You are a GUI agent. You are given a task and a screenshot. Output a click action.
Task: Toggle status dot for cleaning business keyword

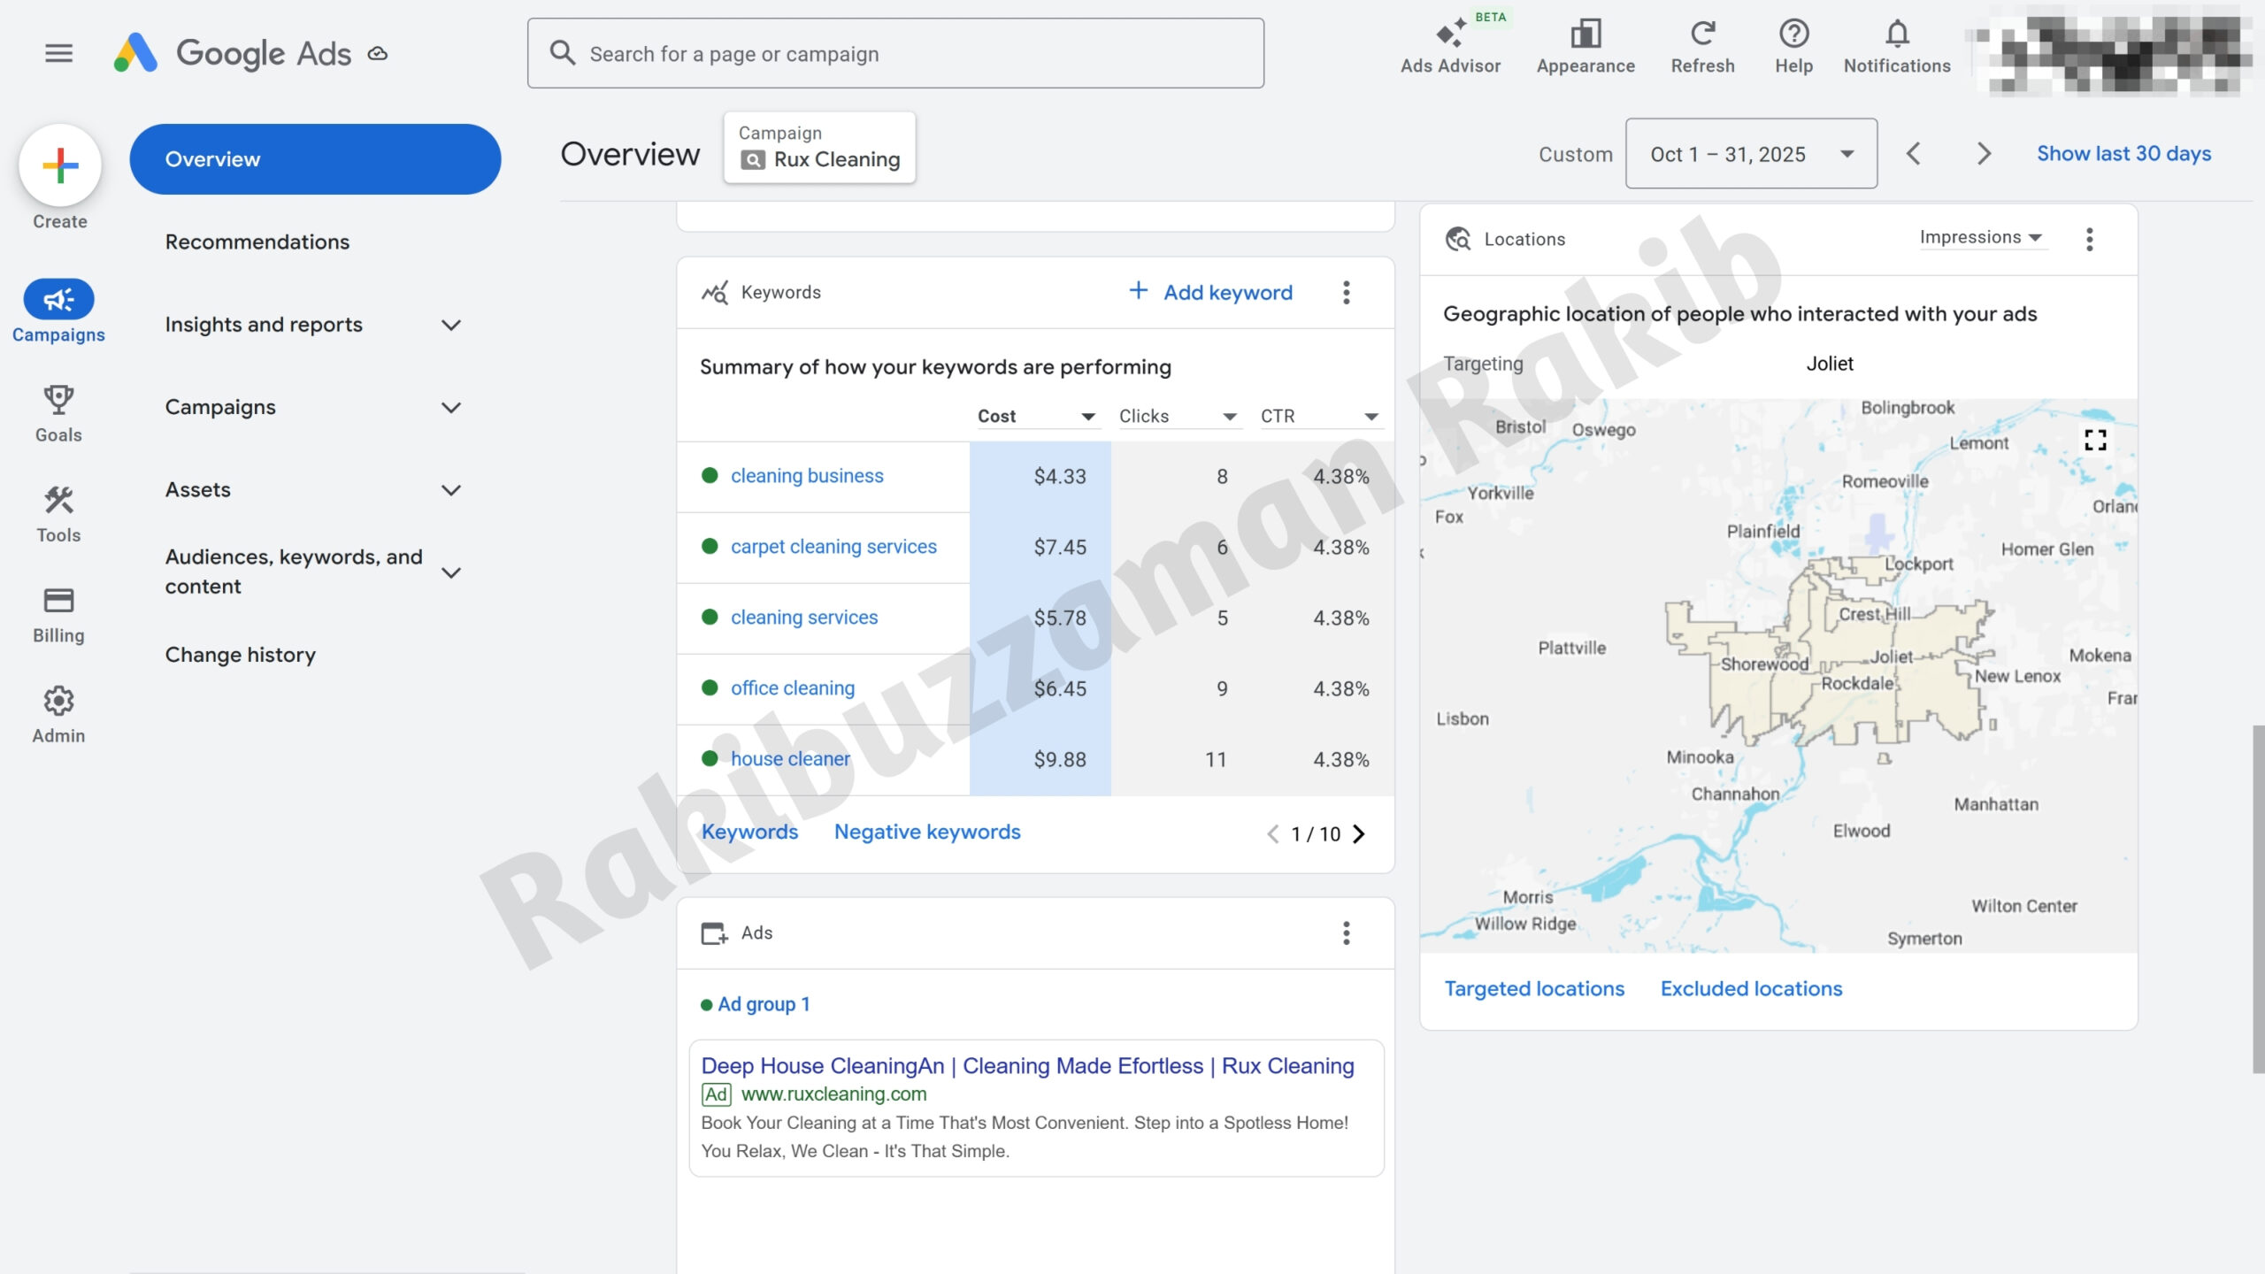710,476
